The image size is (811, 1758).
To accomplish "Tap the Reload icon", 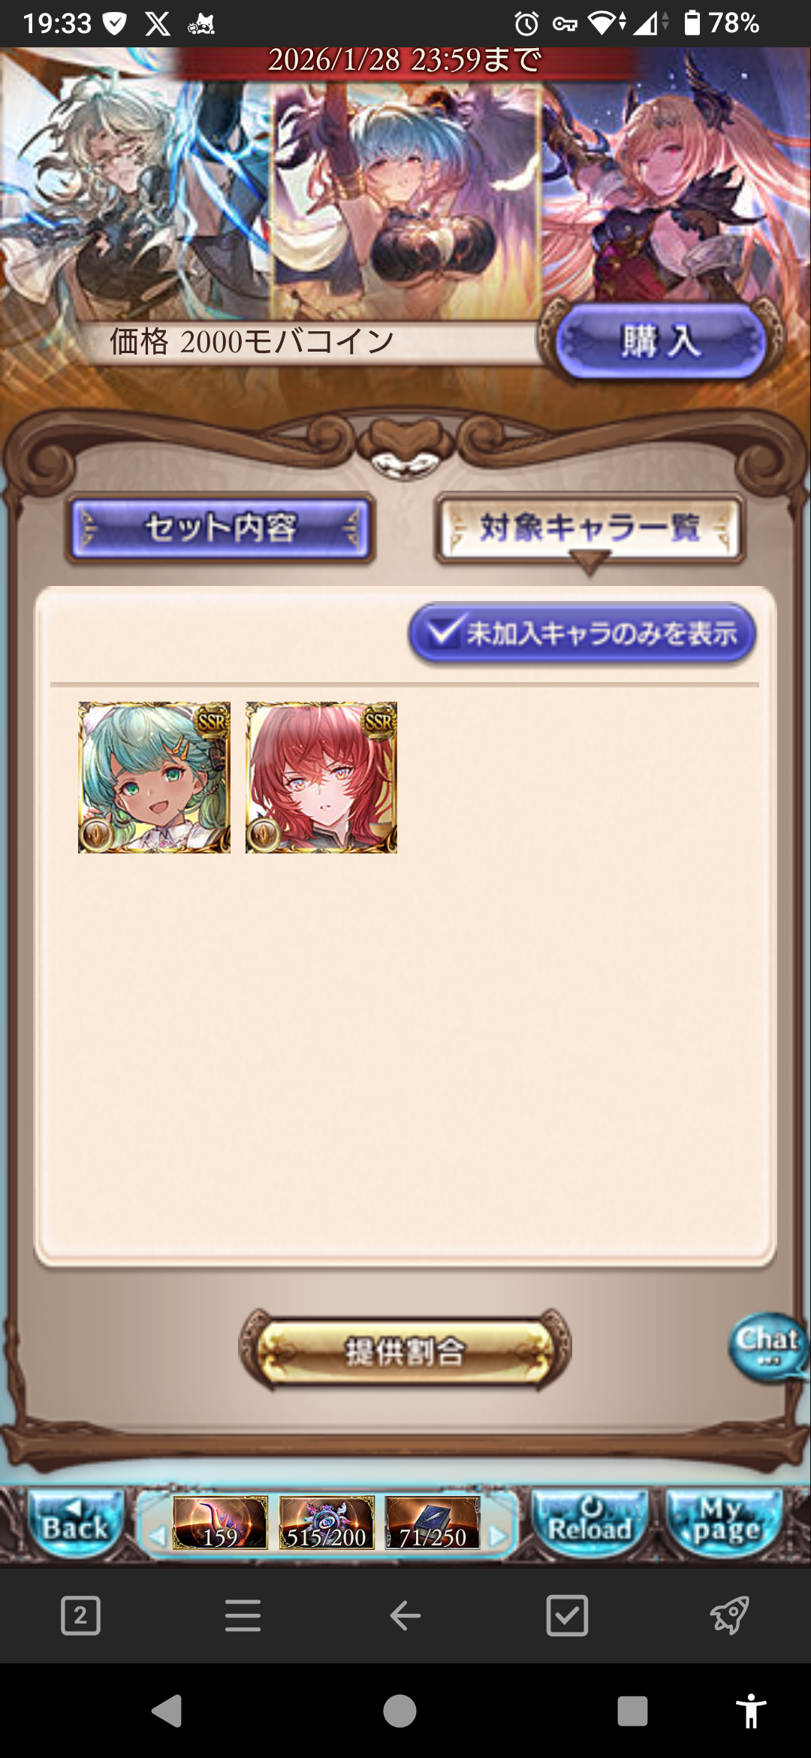I will coord(590,1524).
